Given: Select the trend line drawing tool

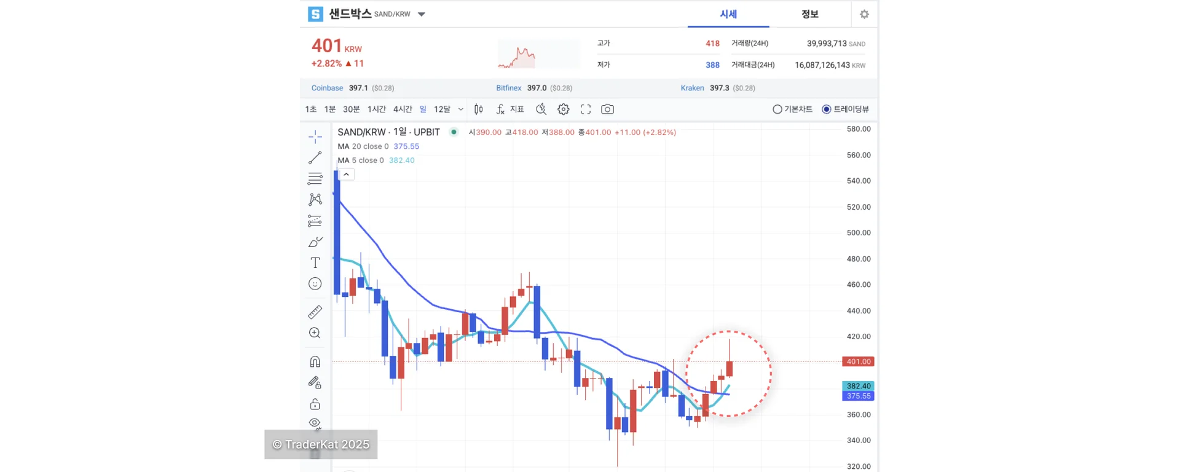Looking at the screenshot, I should (x=315, y=158).
